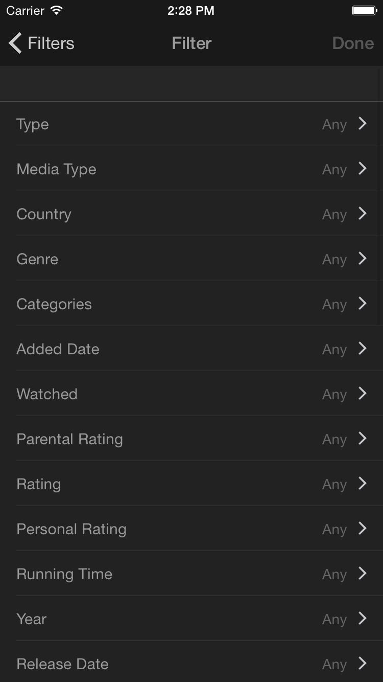
Task: Tap the Running Time chevron arrow
Action: (363, 574)
